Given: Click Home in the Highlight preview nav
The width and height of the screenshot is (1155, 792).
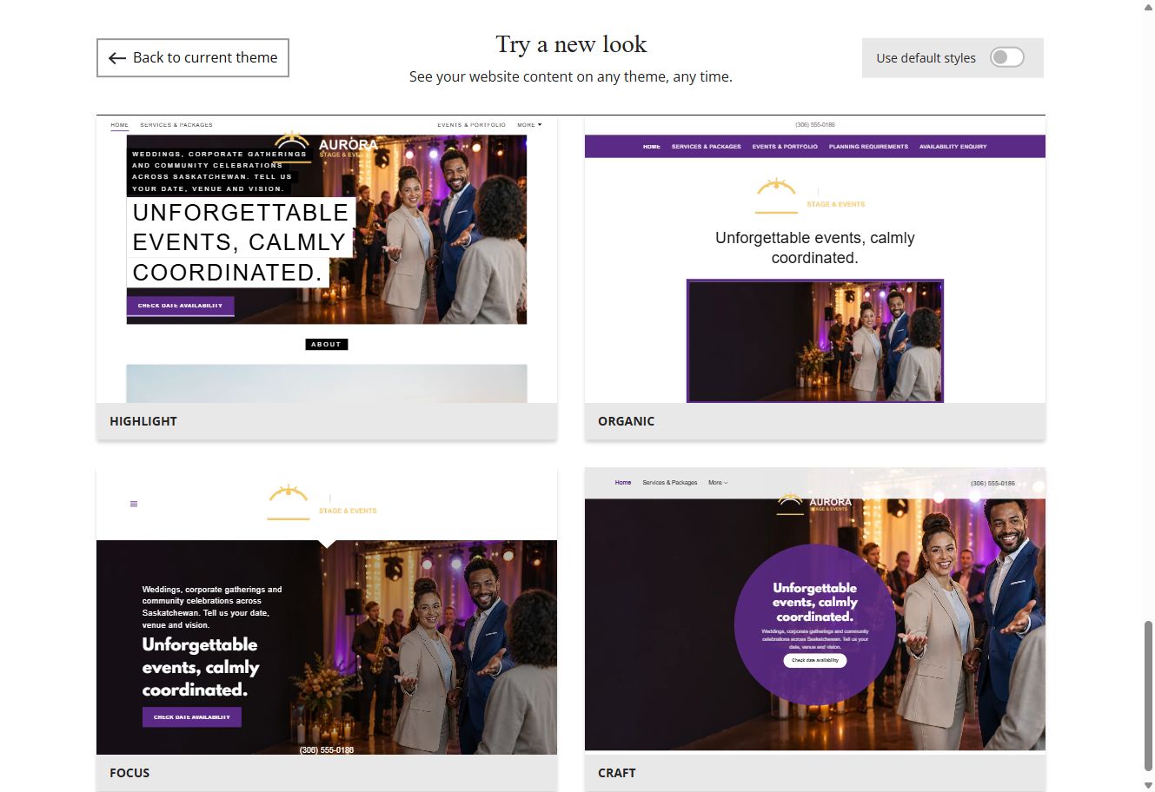Looking at the screenshot, I should pyautogui.click(x=119, y=125).
